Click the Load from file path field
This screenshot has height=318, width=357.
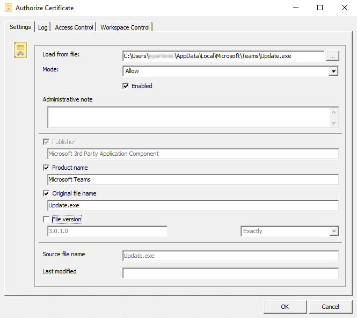click(223, 56)
